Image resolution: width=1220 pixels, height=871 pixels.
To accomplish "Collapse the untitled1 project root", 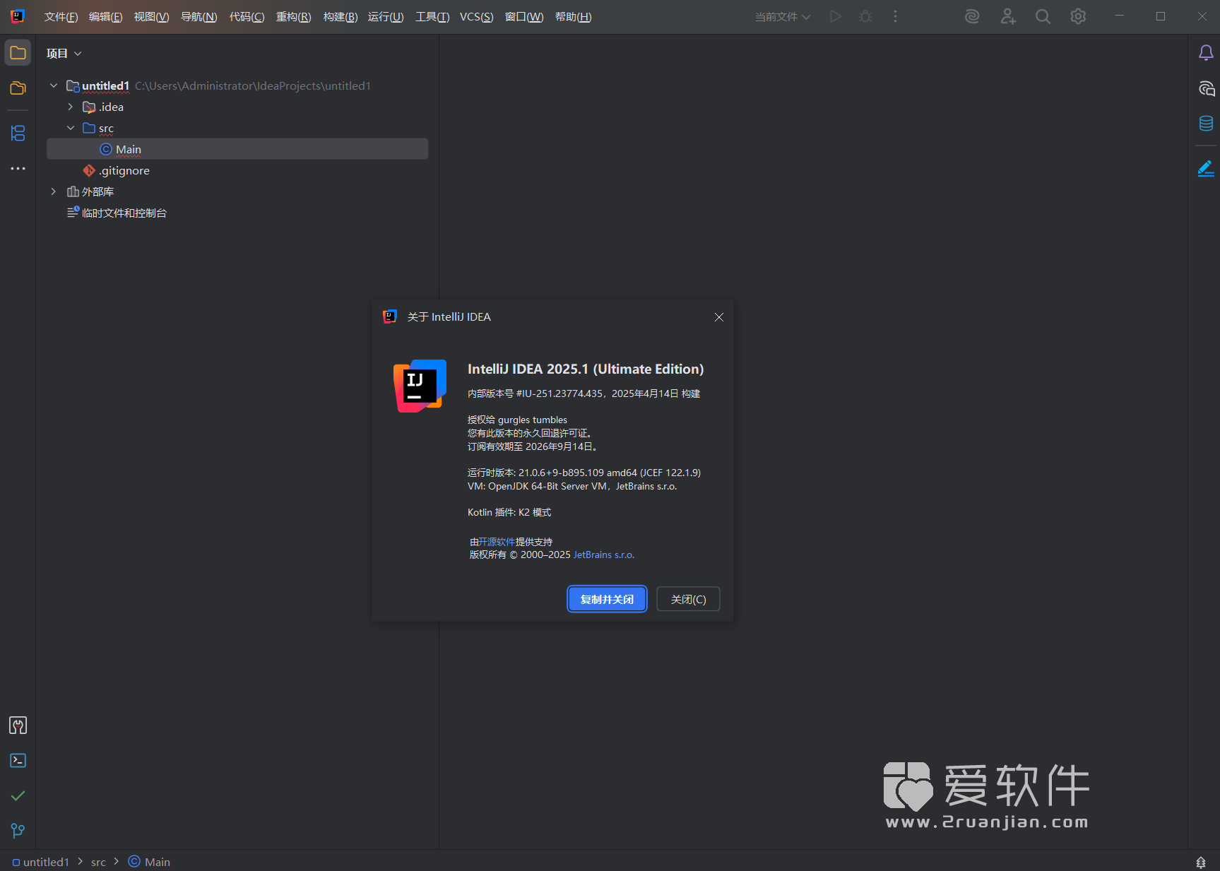I will click(x=54, y=85).
